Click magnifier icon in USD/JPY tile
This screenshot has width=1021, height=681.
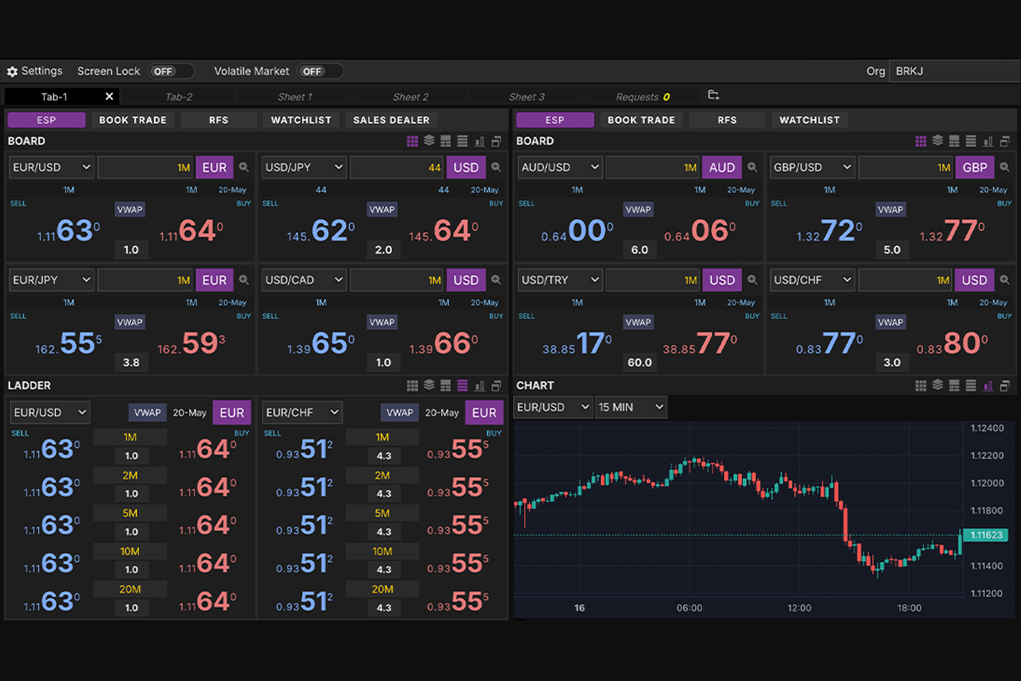click(496, 168)
